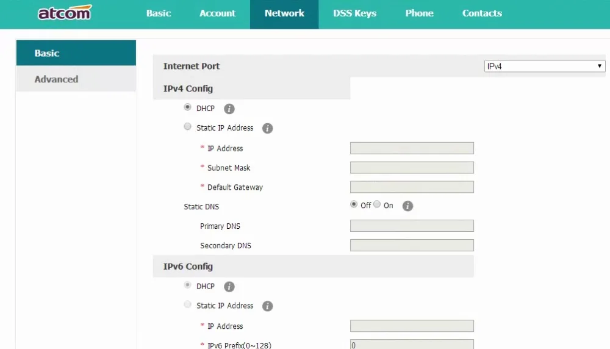Open info icon next to IPv6 DHCP
The height and width of the screenshot is (349, 610).
(229, 287)
